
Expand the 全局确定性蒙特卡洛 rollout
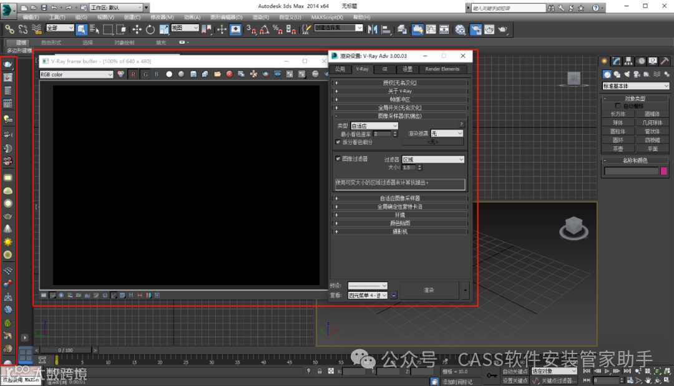tap(400, 206)
